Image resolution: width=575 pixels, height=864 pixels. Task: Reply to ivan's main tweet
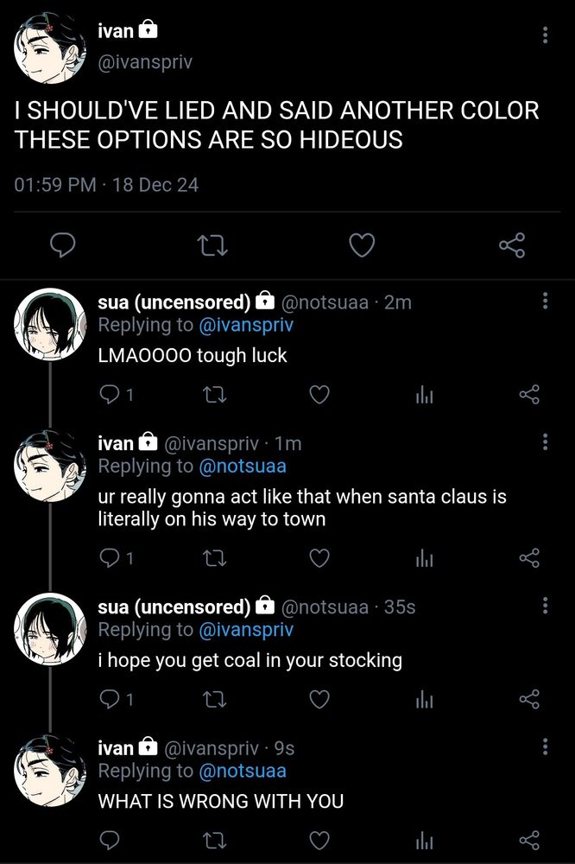point(62,246)
